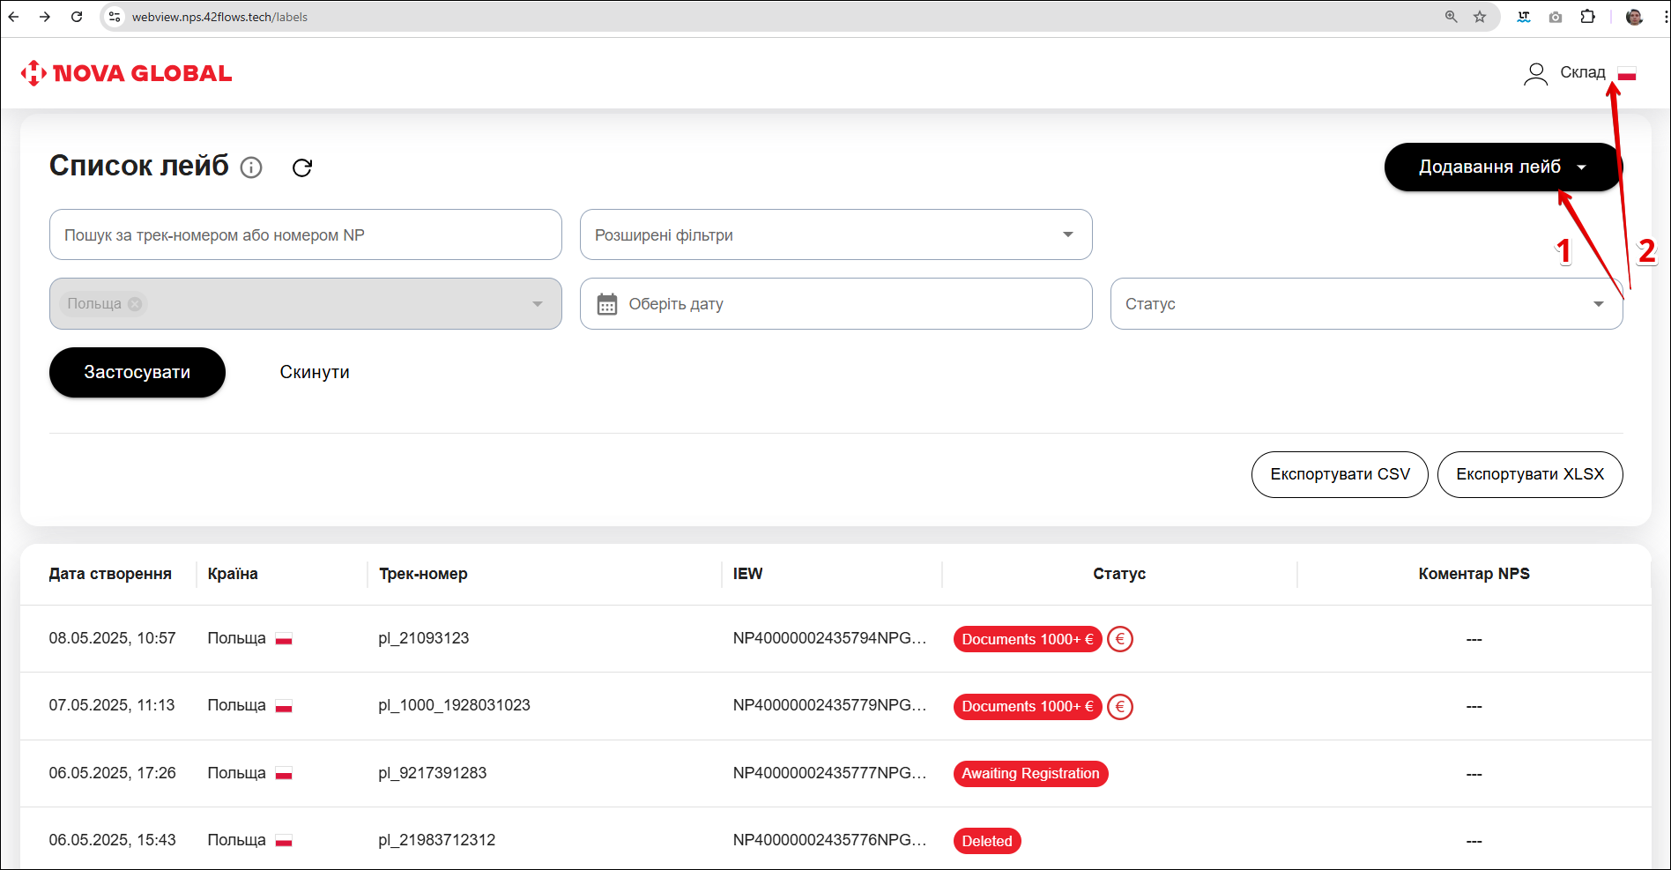Click the euro icon in pl_21093123 row

1120,639
